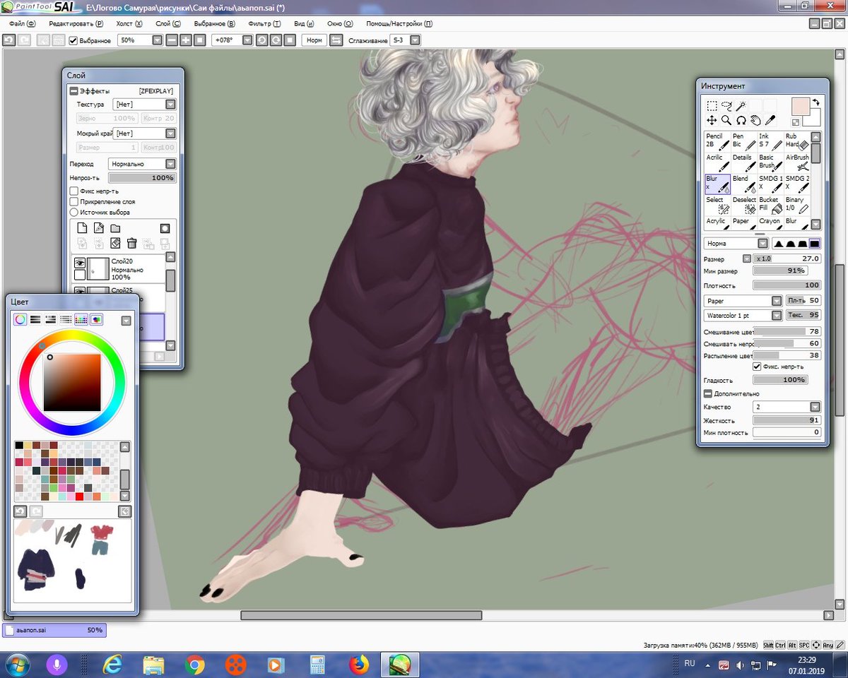Hide Слой20 with its eye icon

pos(80,263)
